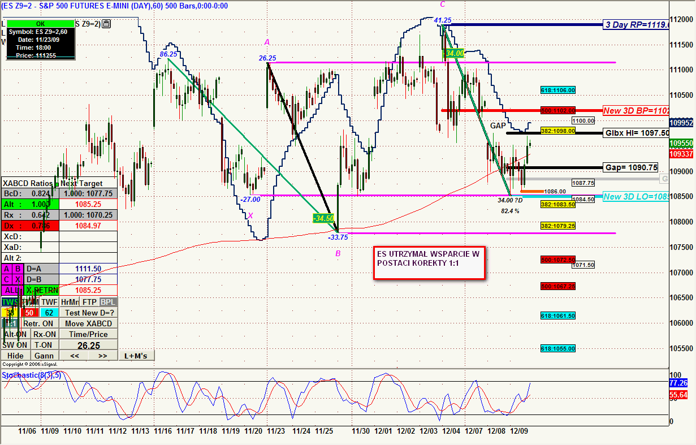Viewport: 696px width, 445px height.
Task: Toggle the Rx-ON switch
Action: point(45,334)
